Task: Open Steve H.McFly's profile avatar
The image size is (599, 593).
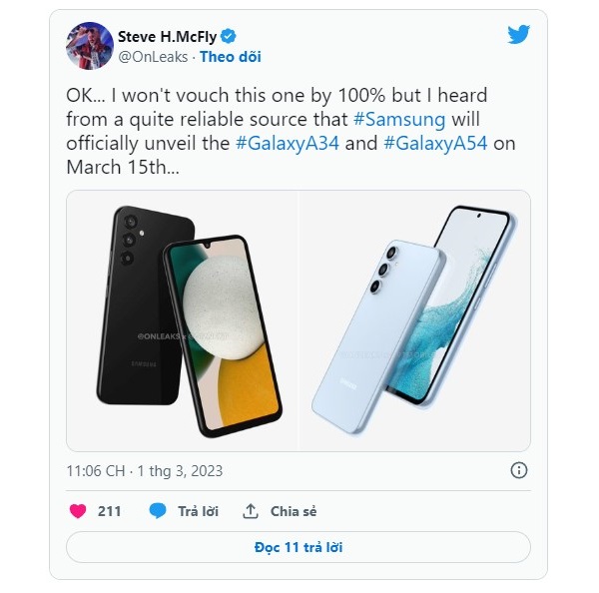Action: 90,46
